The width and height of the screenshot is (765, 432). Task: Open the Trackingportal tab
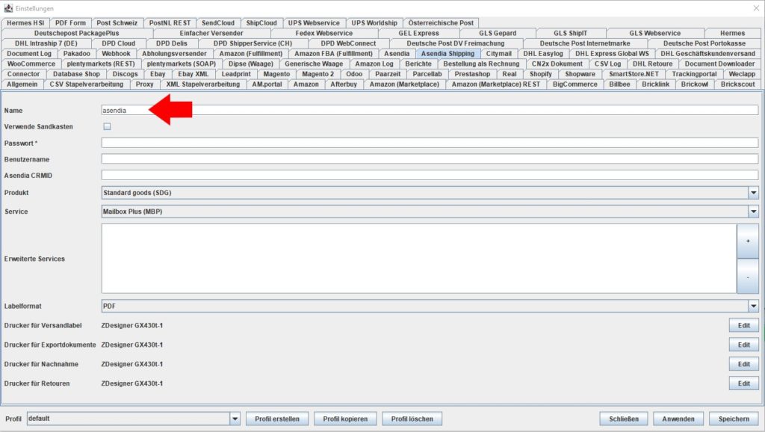coord(694,74)
